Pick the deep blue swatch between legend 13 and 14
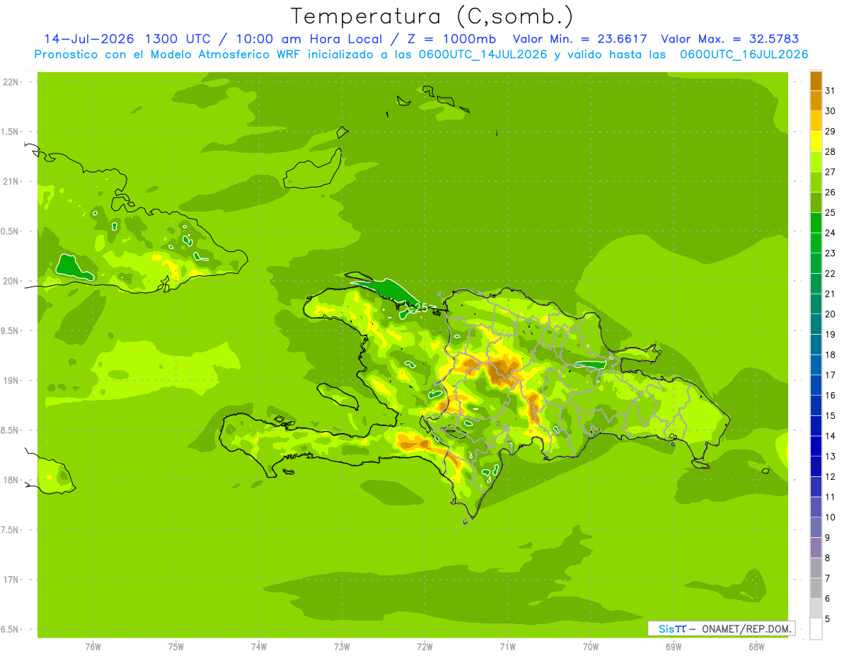Viewport: 849px width, 656px height. (816, 446)
